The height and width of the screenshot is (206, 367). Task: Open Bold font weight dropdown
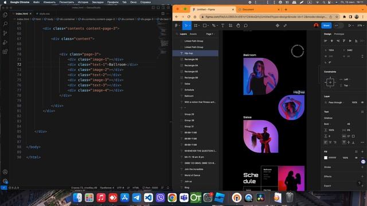coord(327,124)
